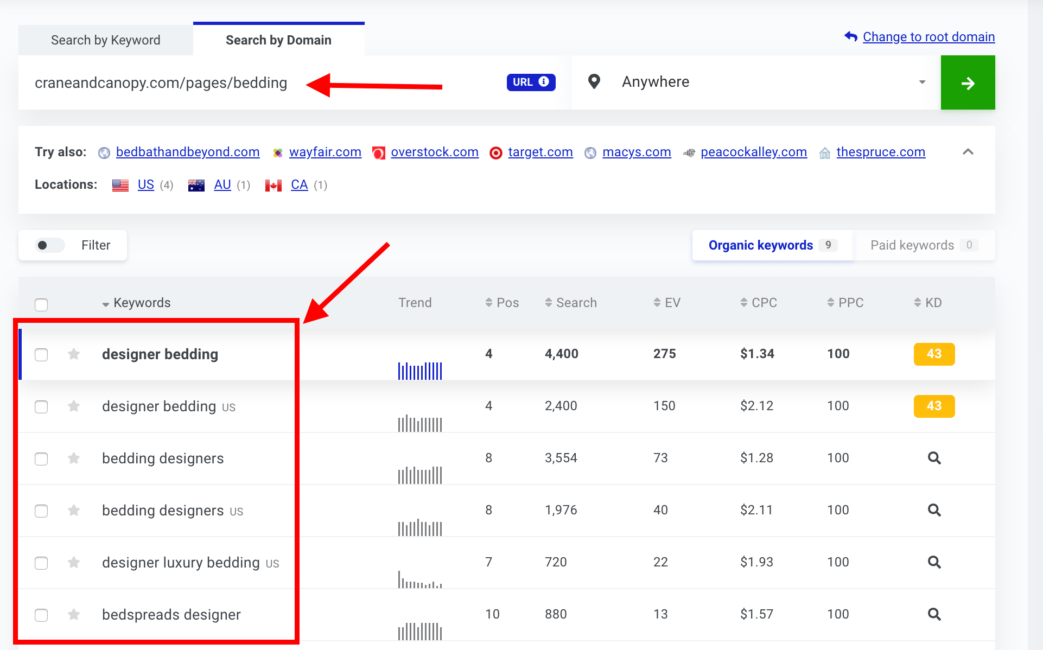Switch to the Search by Keyword tab
The image size is (1043, 650).
[105, 40]
